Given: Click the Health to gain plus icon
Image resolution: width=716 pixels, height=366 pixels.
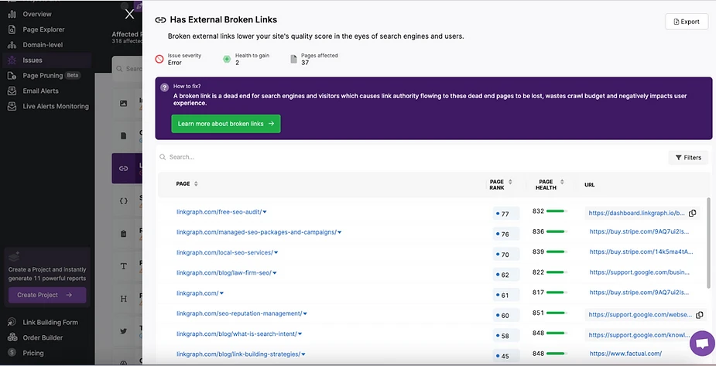Looking at the screenshot, I should pyautogui.click(x=227, y=59).
